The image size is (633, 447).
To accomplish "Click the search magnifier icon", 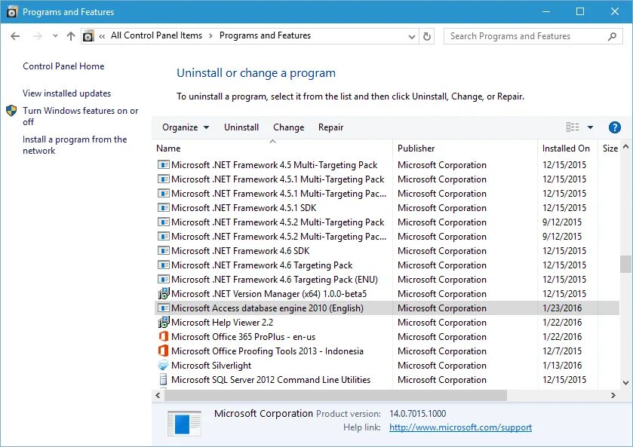I will point(612,36).
